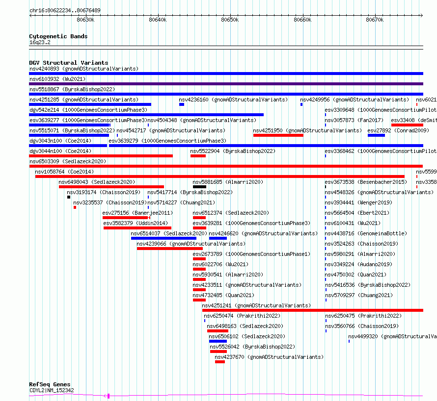Click the nsv4240893 gnomADStructuralVariants label
The image size is (437, 401).
point(84,69)
